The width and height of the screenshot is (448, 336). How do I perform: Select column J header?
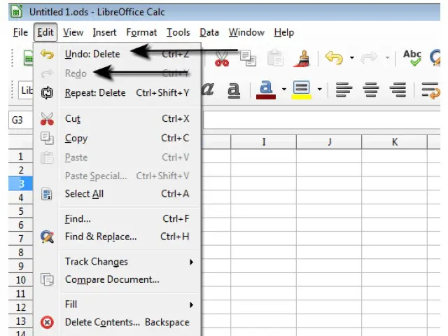coord(329,142)
